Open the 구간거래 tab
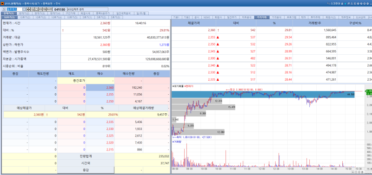The image size is (372, 175). point(71,13)
